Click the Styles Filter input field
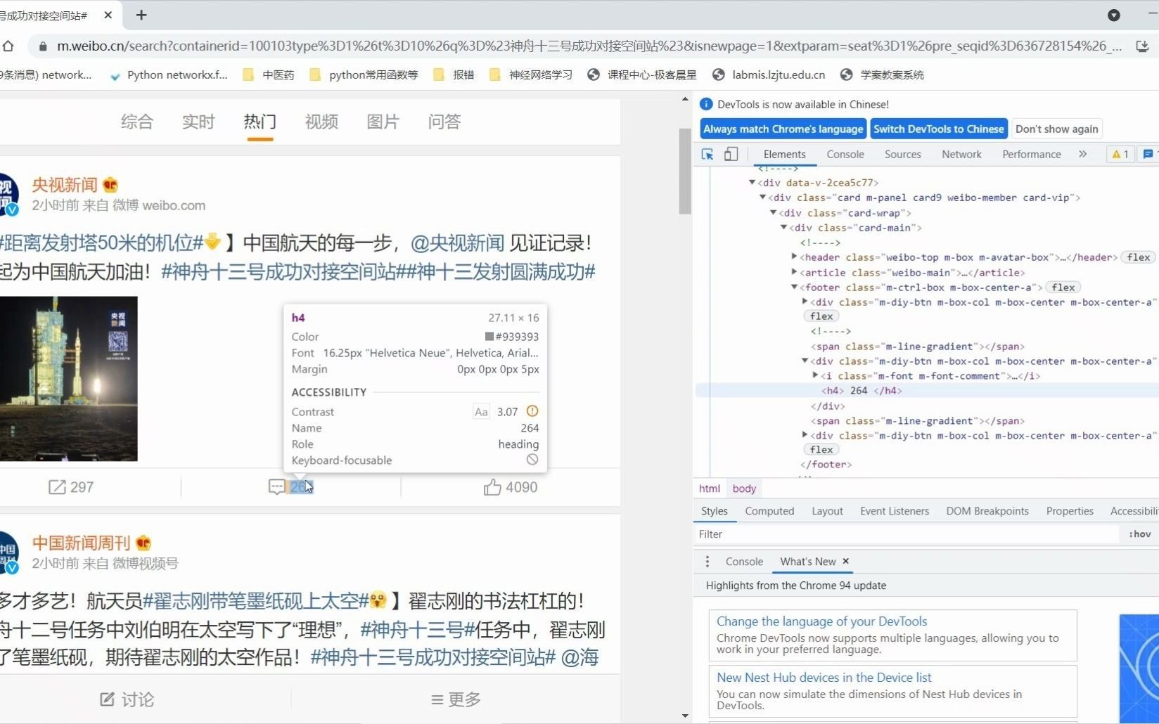This screenshot has height=724, width=1159. [908, 534]
